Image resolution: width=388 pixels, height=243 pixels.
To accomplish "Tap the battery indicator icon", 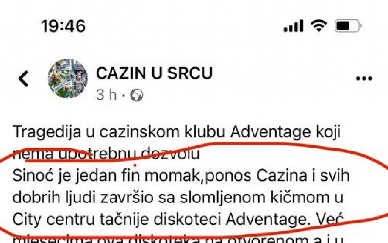I will coord(348,26).
